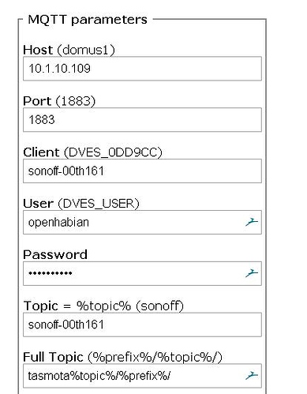Screen dimensions: 307x394
Task: Click the autofill icon in Password field
Action: pyautogui.click(x=252, y=273)
